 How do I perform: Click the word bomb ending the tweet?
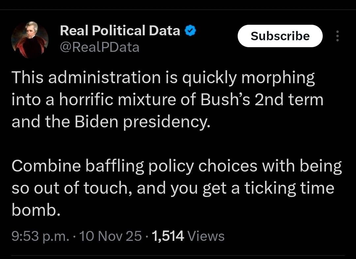coord(36,210)
